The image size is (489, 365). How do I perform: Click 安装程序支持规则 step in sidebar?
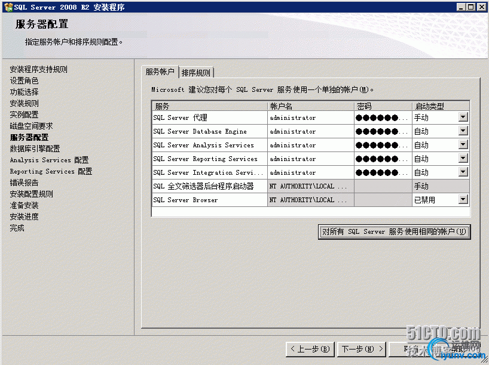(39, 69)
